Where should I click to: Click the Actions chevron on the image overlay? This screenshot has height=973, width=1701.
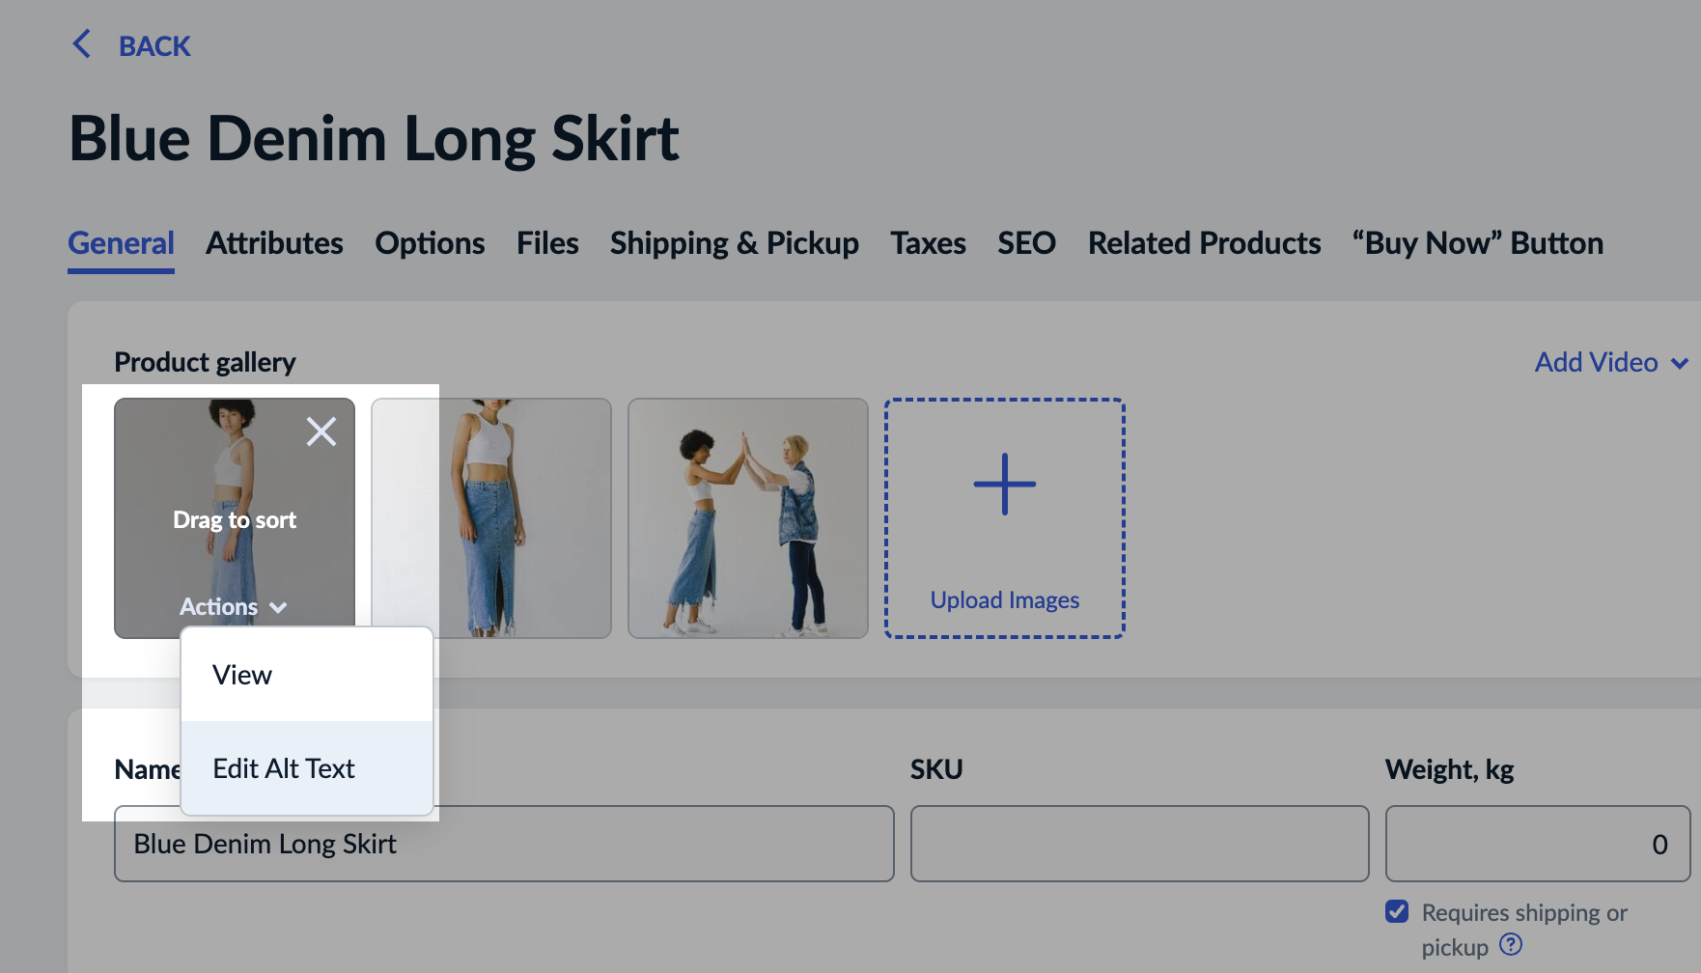(279, 608)
